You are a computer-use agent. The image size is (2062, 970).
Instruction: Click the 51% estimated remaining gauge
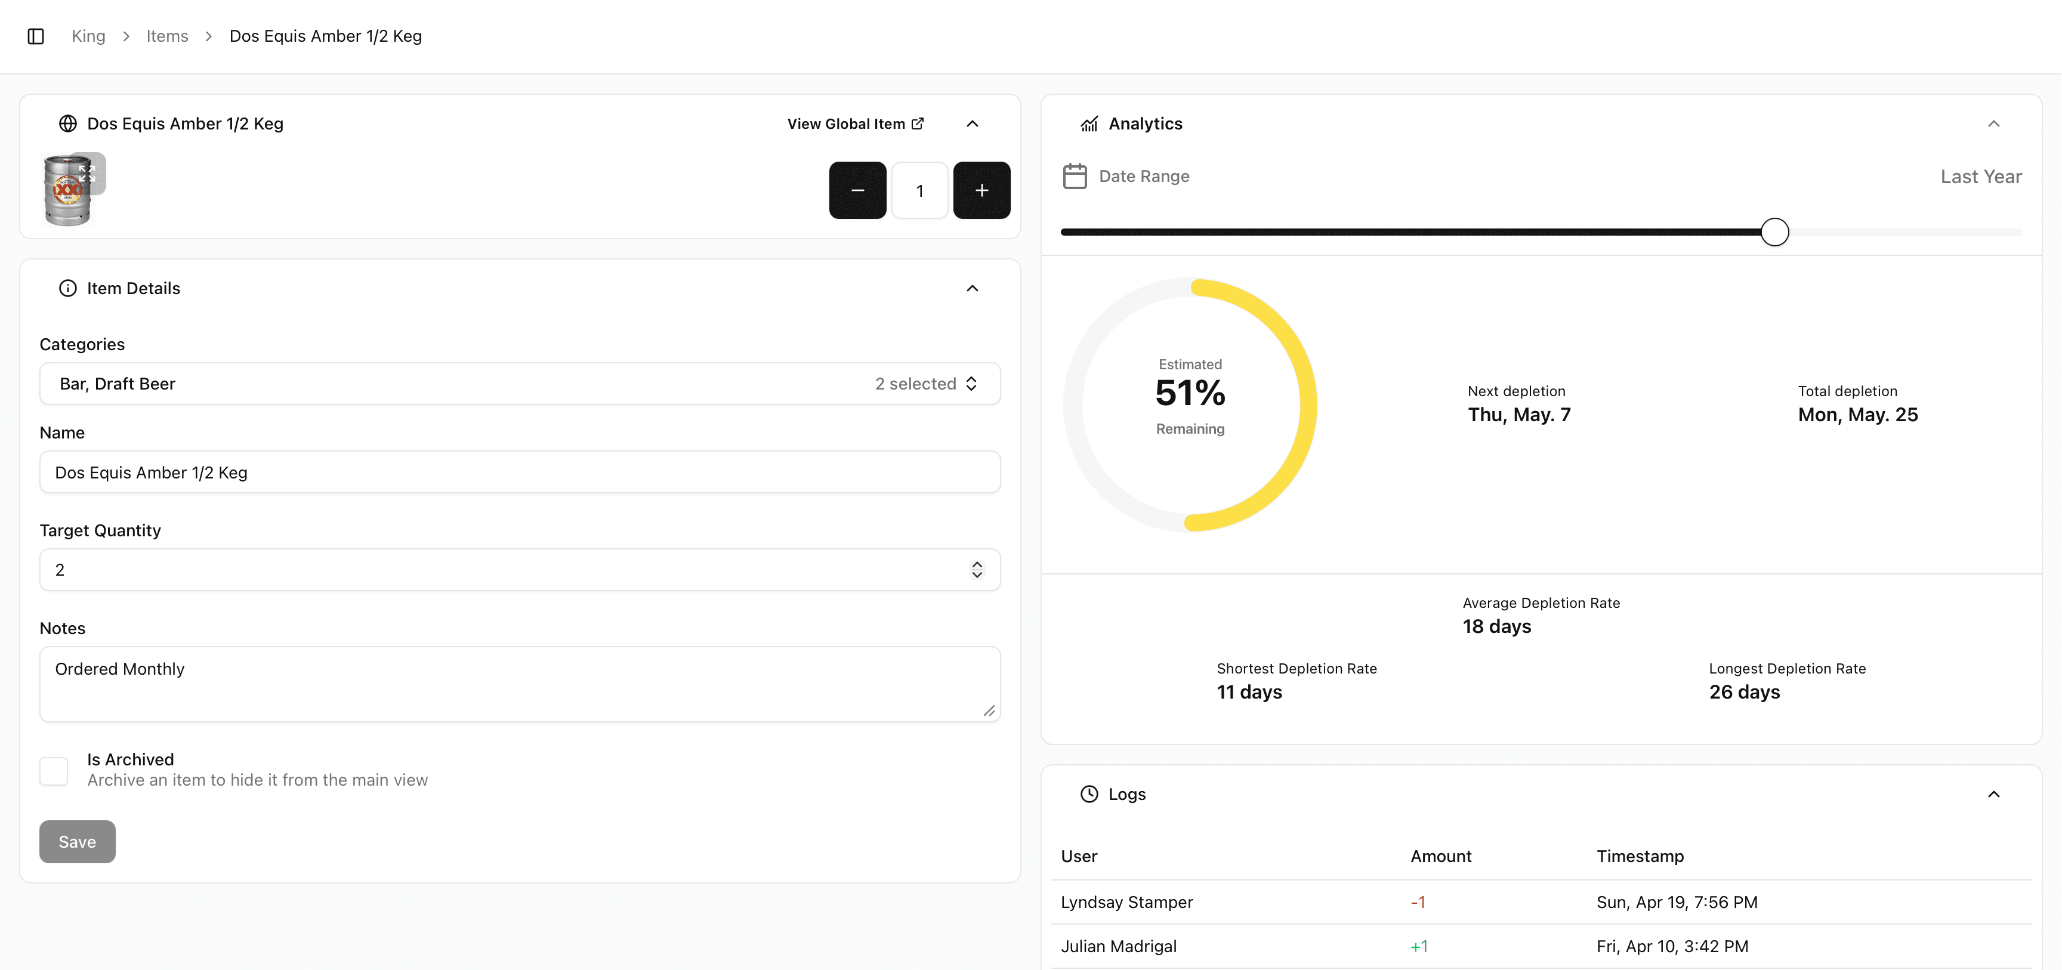1190,404
